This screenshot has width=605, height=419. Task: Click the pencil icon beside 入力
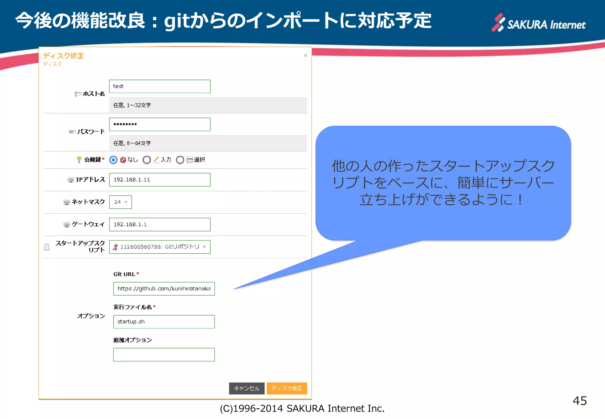[157, 160]
